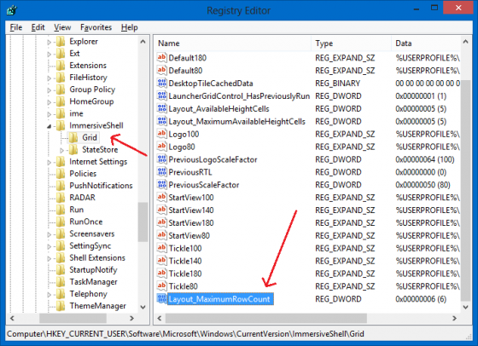The height and width of the screenshot is (346, 478).
Task: Click the Tickle80 string value icon
Action: 161,286
